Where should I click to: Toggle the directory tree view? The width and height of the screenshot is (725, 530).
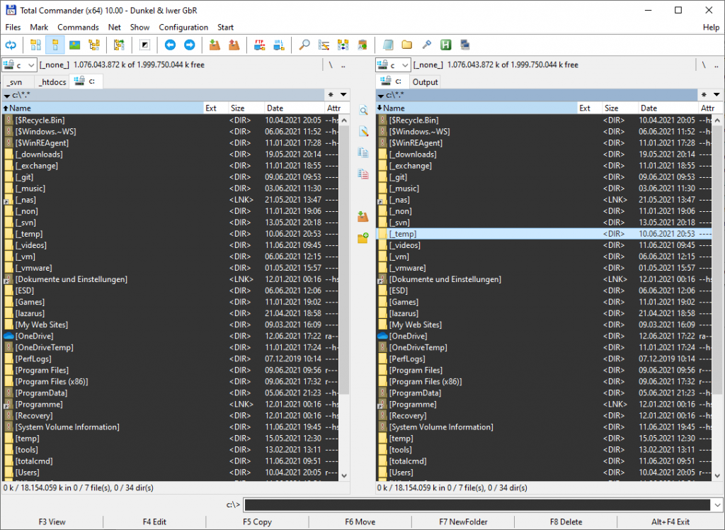click(x=93, y=45)
